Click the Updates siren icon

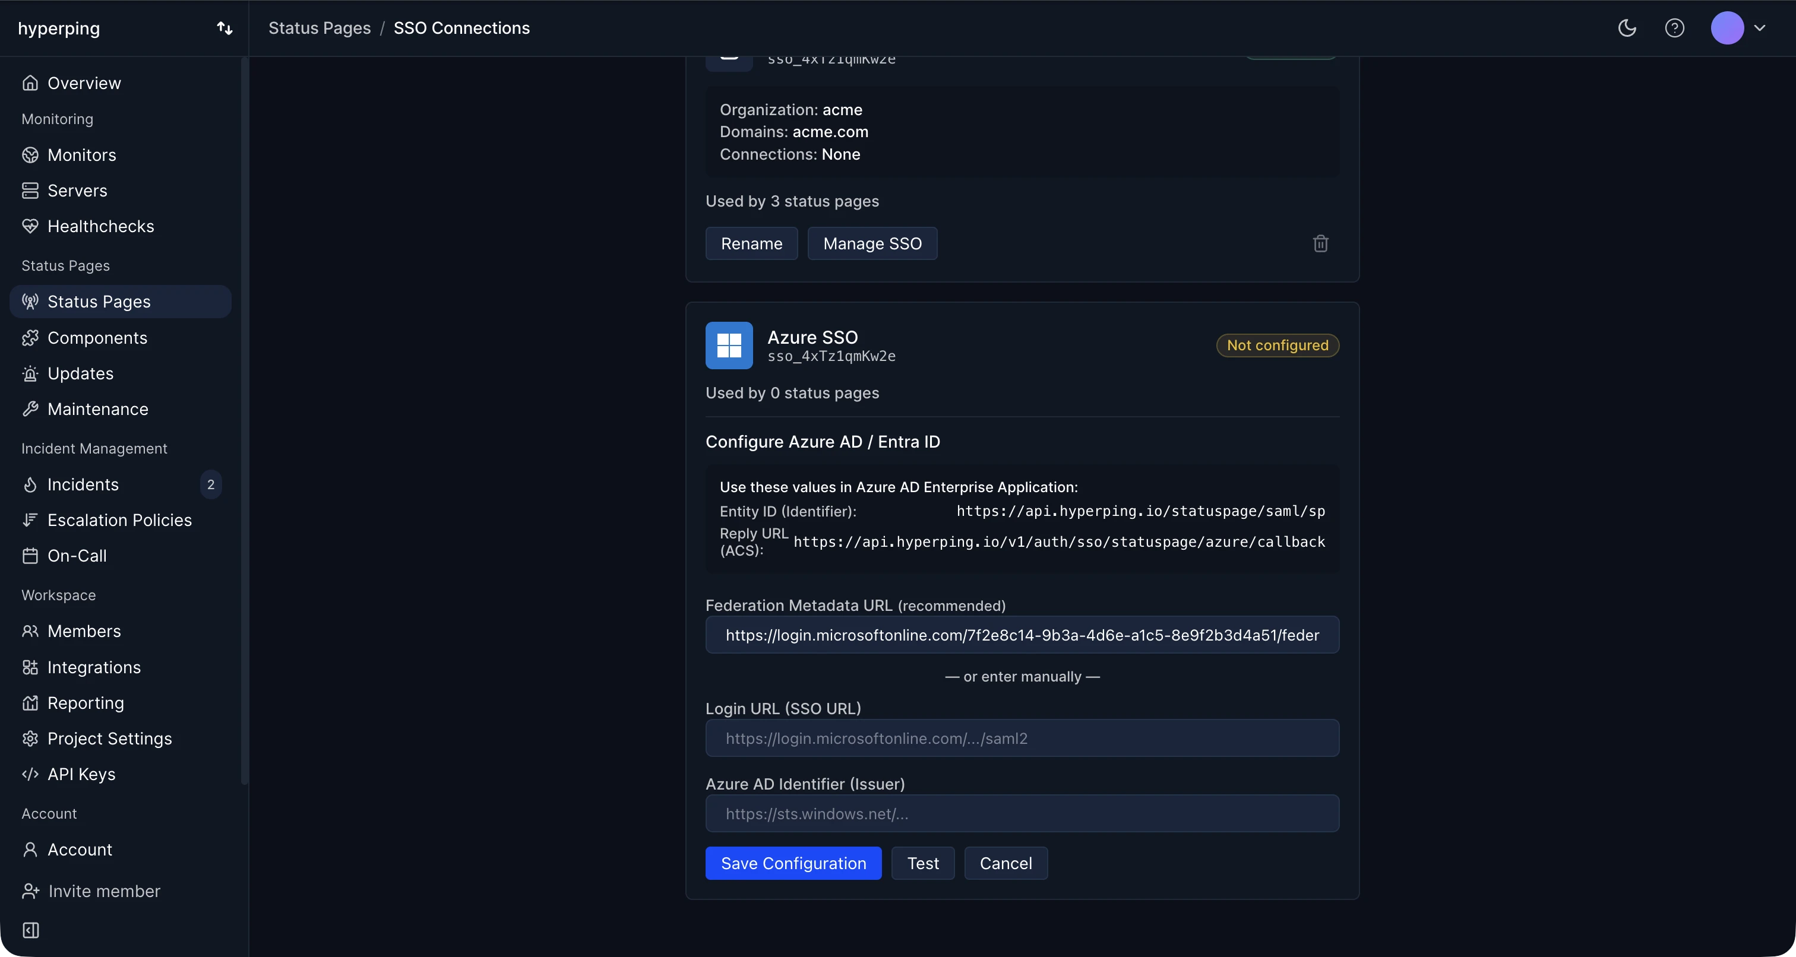(x=30, y=373)
